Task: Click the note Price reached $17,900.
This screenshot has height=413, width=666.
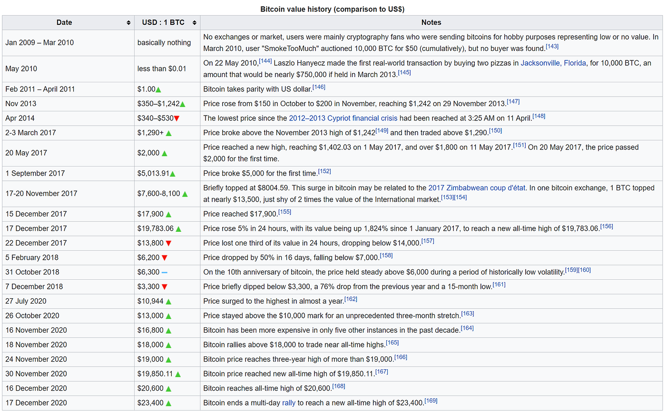Action: (241, 214)
